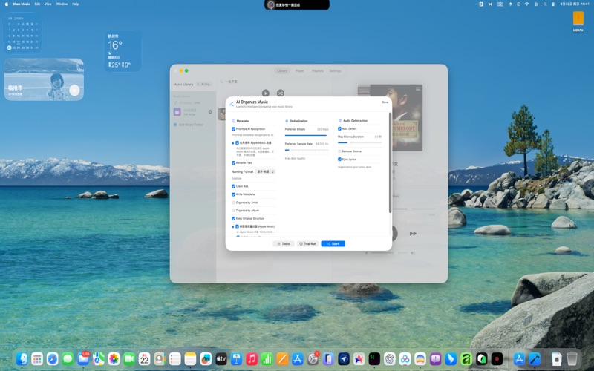
Task: Enable the Remove Silence checkbox
Action: (339, 151)
